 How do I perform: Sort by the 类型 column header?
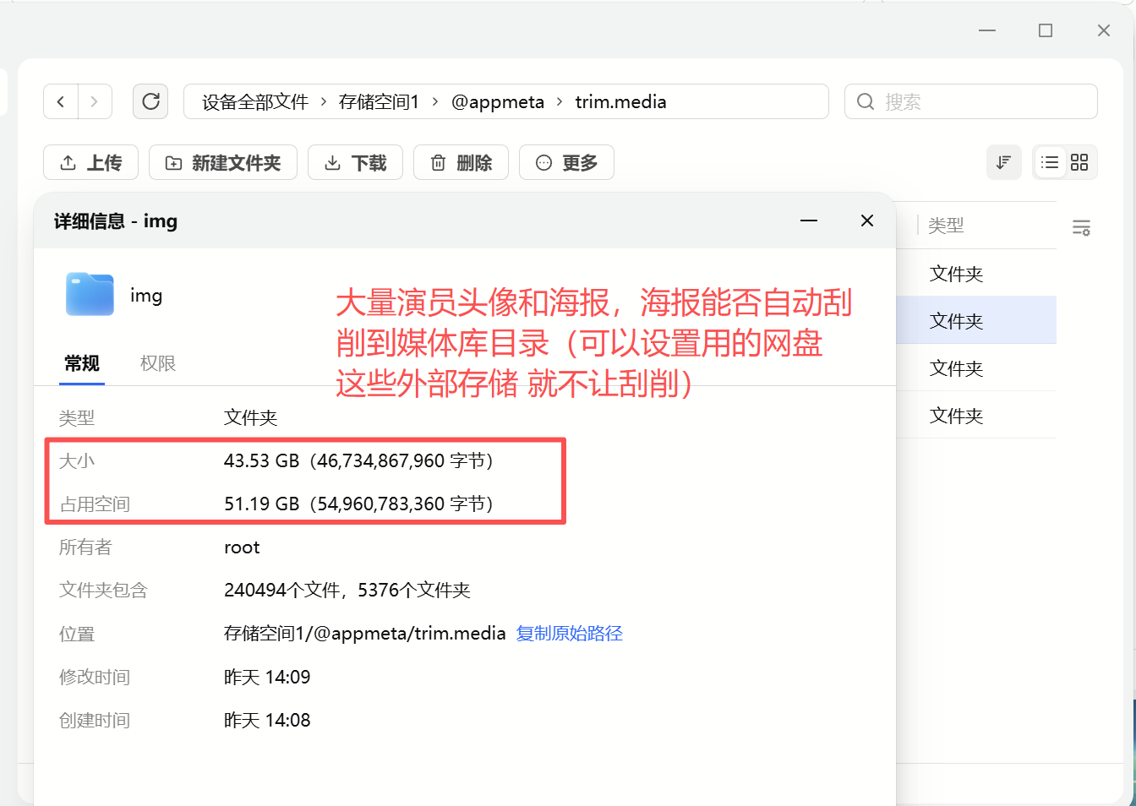click(946, 226)
